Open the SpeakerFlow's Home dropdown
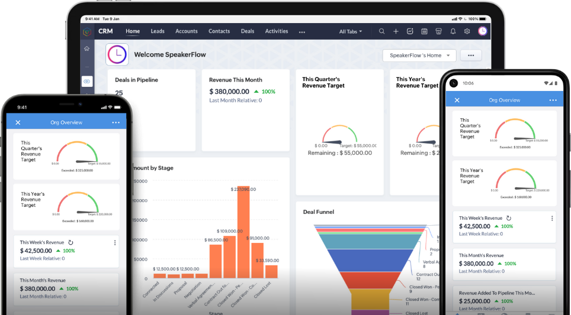 (419, 56)
